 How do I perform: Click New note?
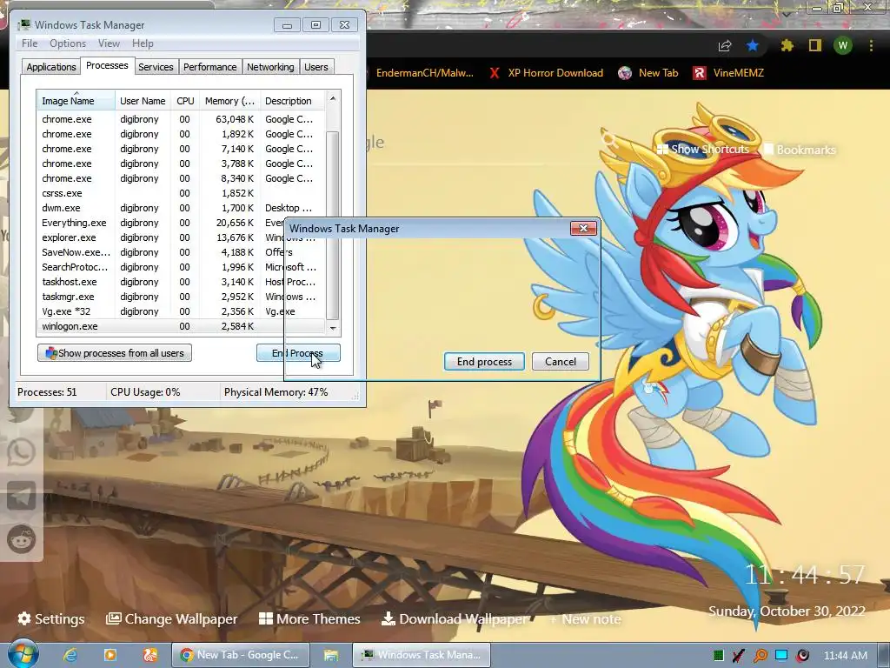585,619
